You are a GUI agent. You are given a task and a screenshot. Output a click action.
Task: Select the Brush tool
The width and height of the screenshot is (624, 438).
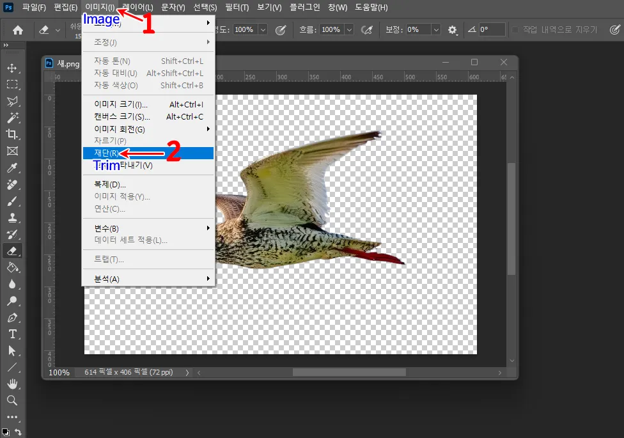point(12,201)
